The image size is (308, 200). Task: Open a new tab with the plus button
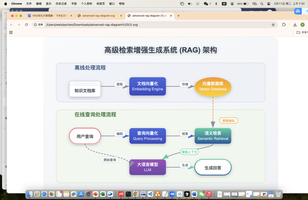(179, 16)
